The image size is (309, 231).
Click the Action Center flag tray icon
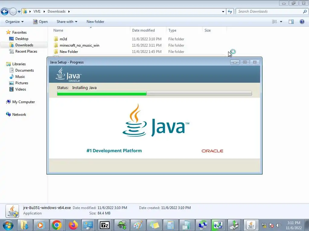click(x=271, y=226)
